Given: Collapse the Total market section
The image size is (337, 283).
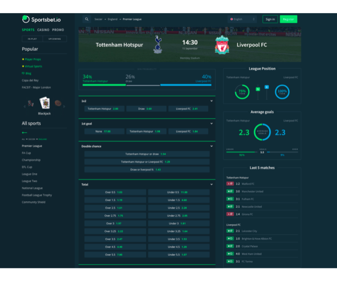Looking at the screenshot, I should coord(212,184).
